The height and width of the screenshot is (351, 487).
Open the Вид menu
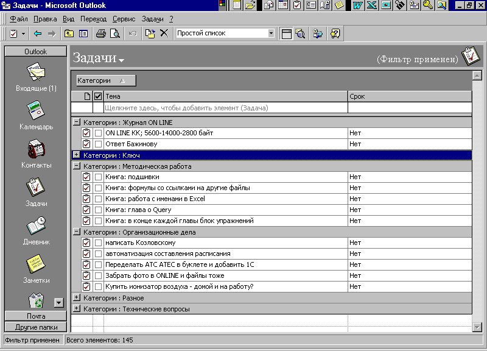[x=68, y=19]
